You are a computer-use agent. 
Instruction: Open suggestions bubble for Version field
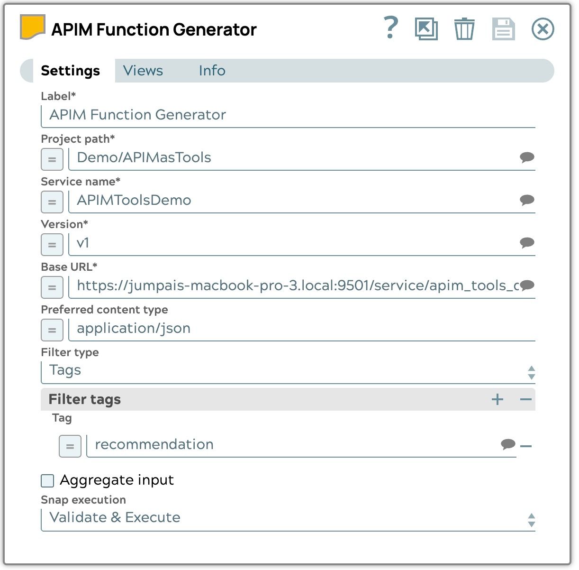[x=527, y=243]
